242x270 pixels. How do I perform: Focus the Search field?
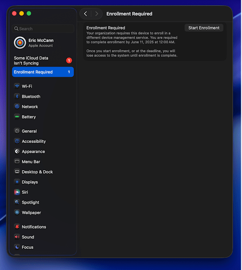click(x=43, y=28)
